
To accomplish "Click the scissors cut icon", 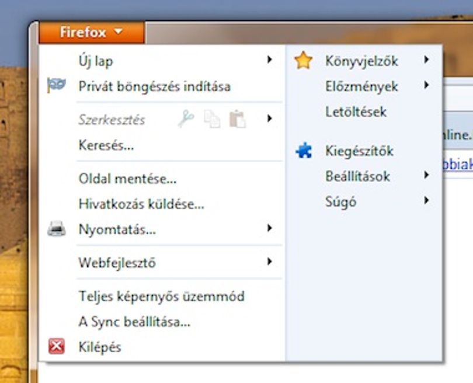I will (x=186, y=119).
